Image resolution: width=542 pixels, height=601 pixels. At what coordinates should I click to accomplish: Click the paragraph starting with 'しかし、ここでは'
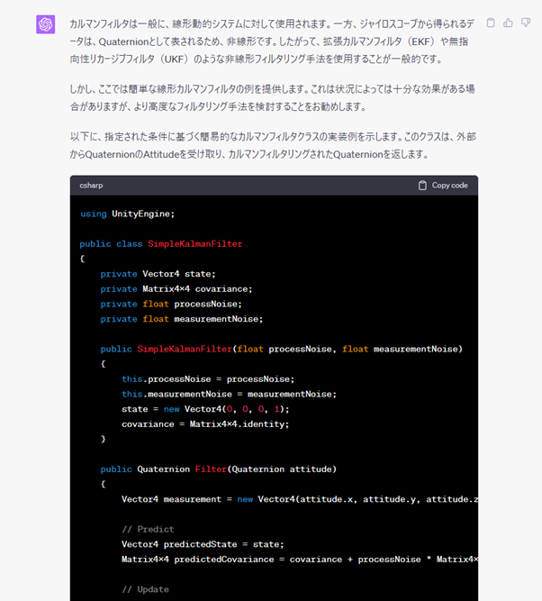pos(272,97)
